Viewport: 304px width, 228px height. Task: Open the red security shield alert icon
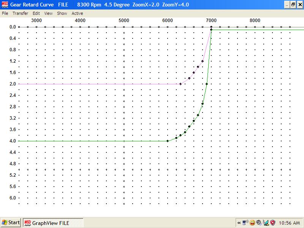tap(272, 223)
